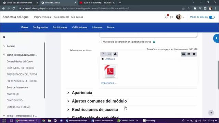Collapse General section in sidebar
This screenshot has width=219, height=123.
[x=4, y=46]
